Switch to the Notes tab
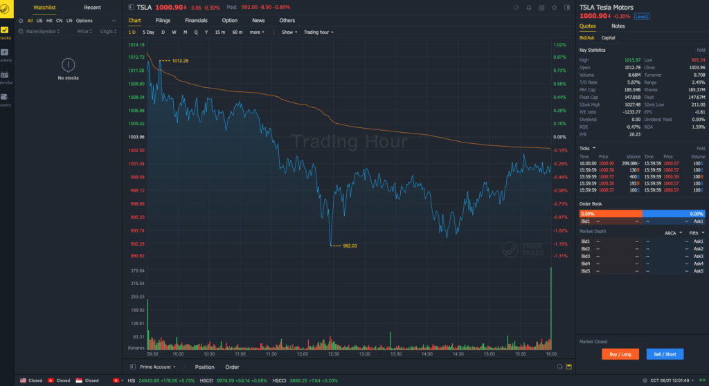 click(x=618, y=26)
